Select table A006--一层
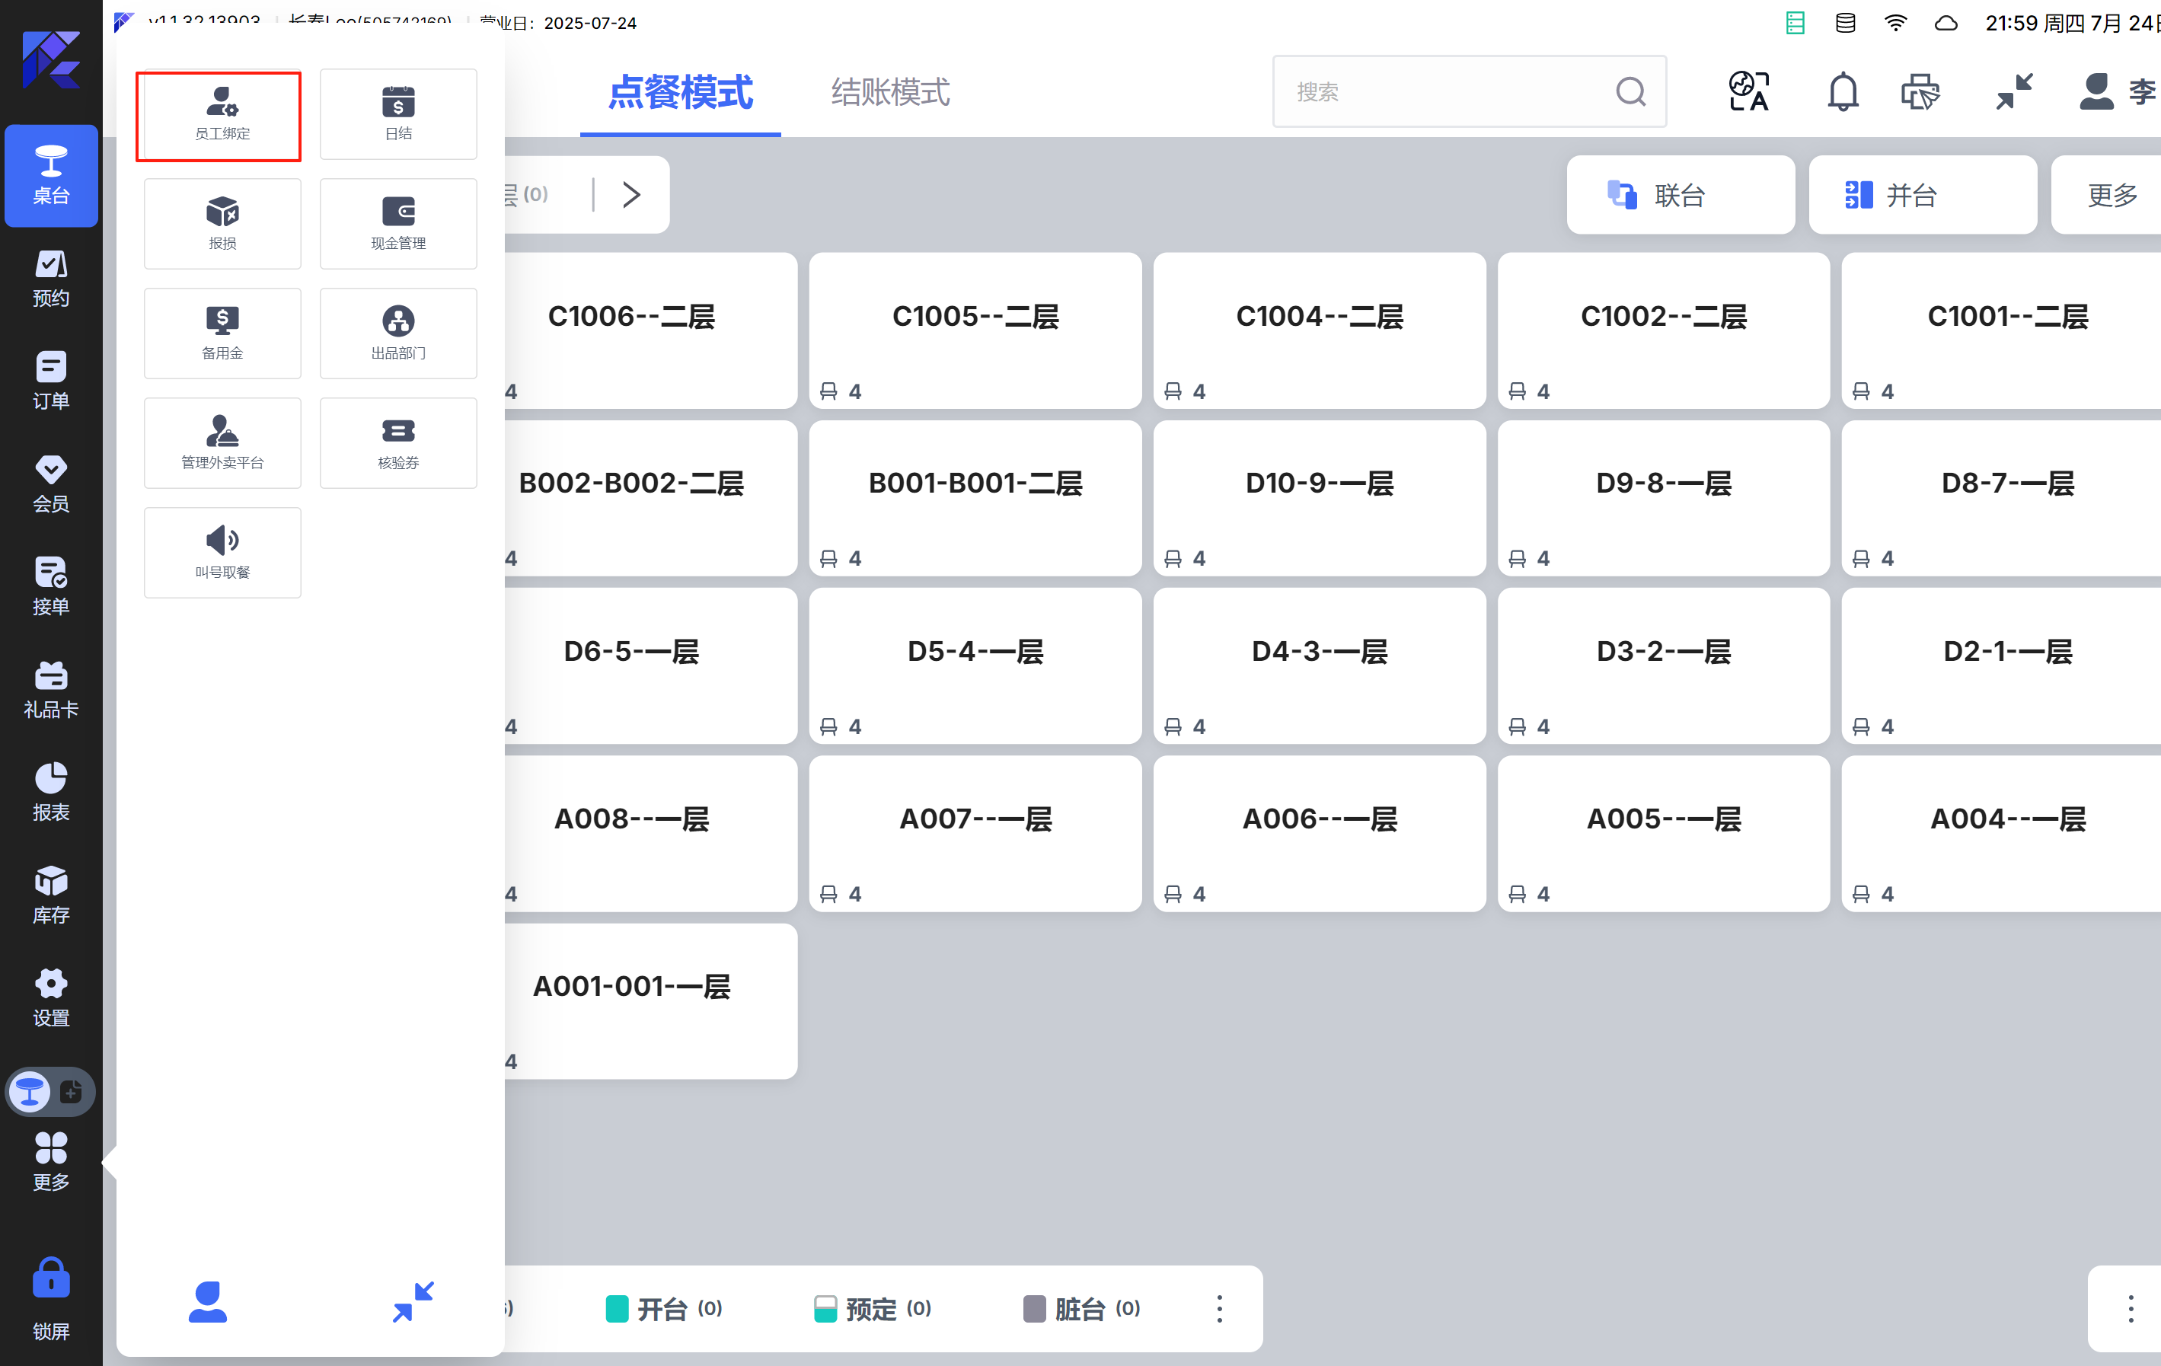2161x1366 pixels. point(1319,834)
